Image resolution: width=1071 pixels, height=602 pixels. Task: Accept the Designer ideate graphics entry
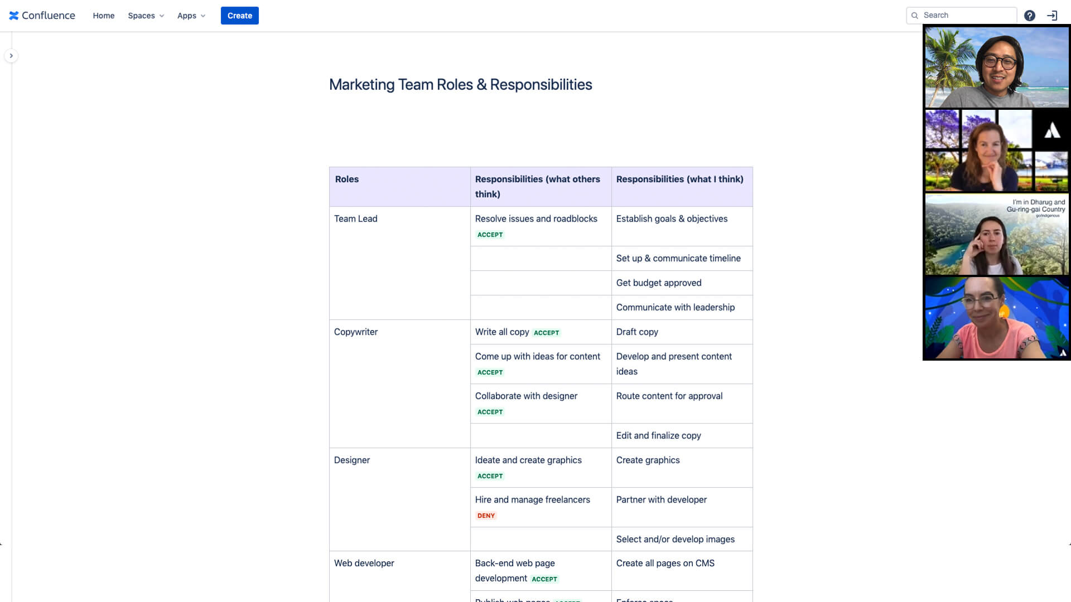tap(489, 475)
